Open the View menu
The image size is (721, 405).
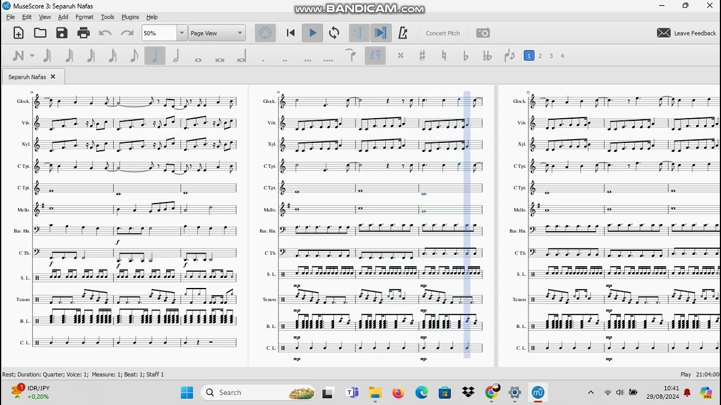pos(44,17)
